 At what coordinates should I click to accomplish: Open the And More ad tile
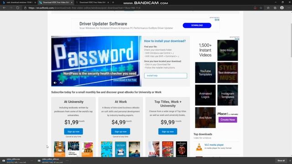(205, 118)
